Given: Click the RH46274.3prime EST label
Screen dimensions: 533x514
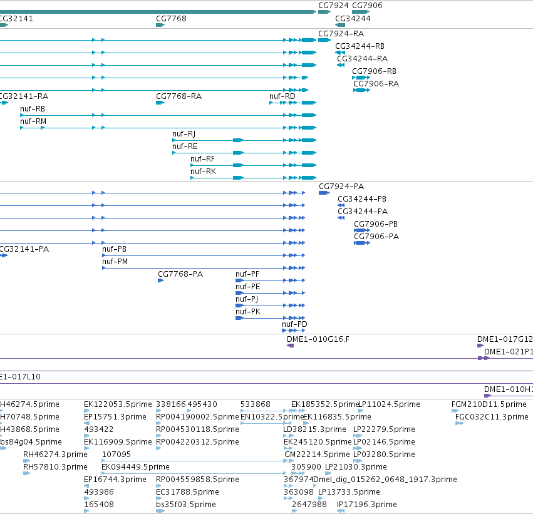Looking at the screenshot, I should pyautogui.click(x=55, y=454).
